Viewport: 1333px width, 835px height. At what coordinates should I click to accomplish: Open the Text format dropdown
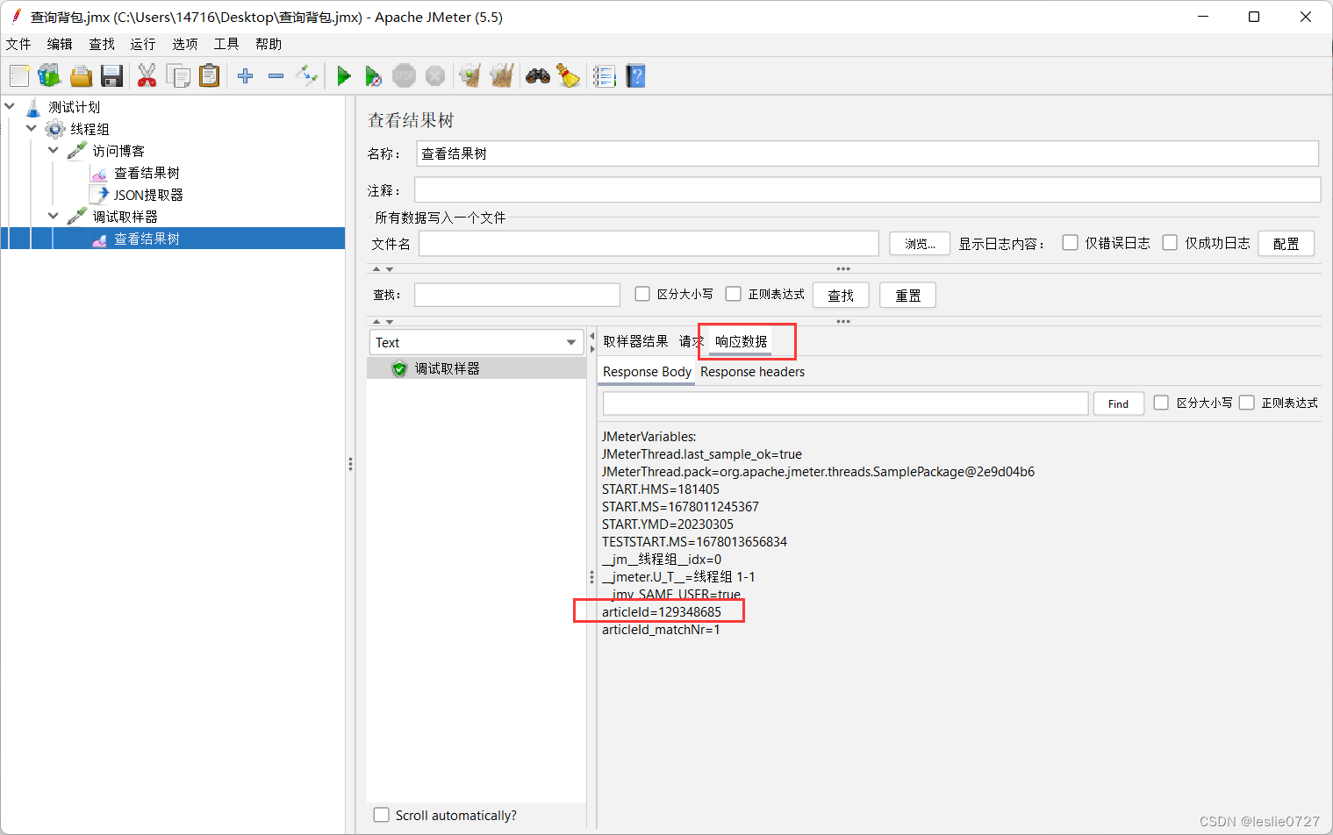(477, 342)
